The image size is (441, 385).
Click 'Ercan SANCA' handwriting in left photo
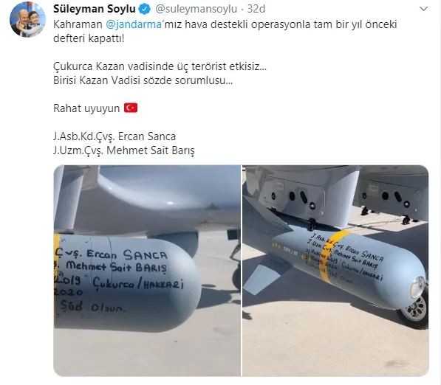pos(127,254)
